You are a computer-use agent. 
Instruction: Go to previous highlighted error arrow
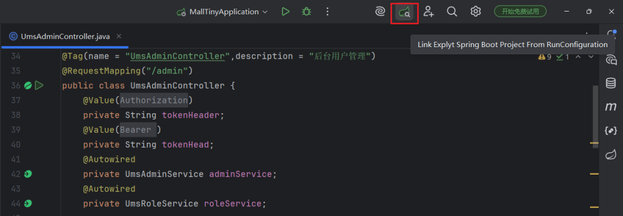[579, 57]
